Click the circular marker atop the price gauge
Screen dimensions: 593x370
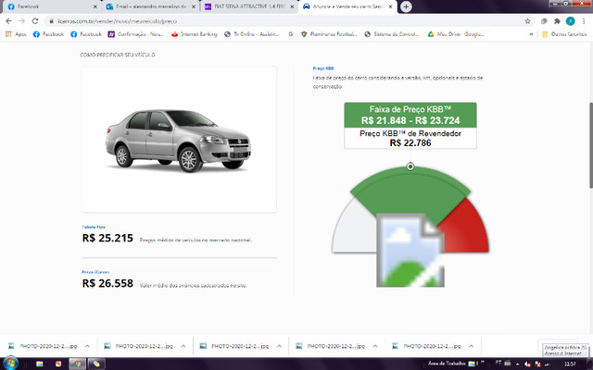(410, 166)
